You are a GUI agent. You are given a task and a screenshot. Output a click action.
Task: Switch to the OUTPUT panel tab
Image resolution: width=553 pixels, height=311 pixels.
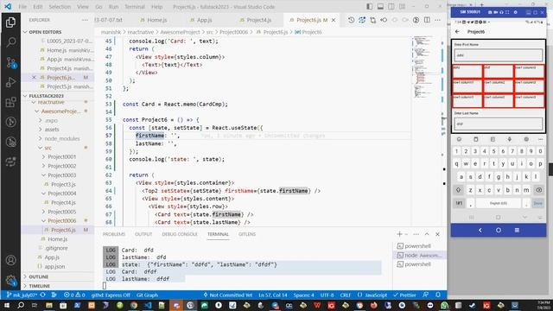point(143,234)
